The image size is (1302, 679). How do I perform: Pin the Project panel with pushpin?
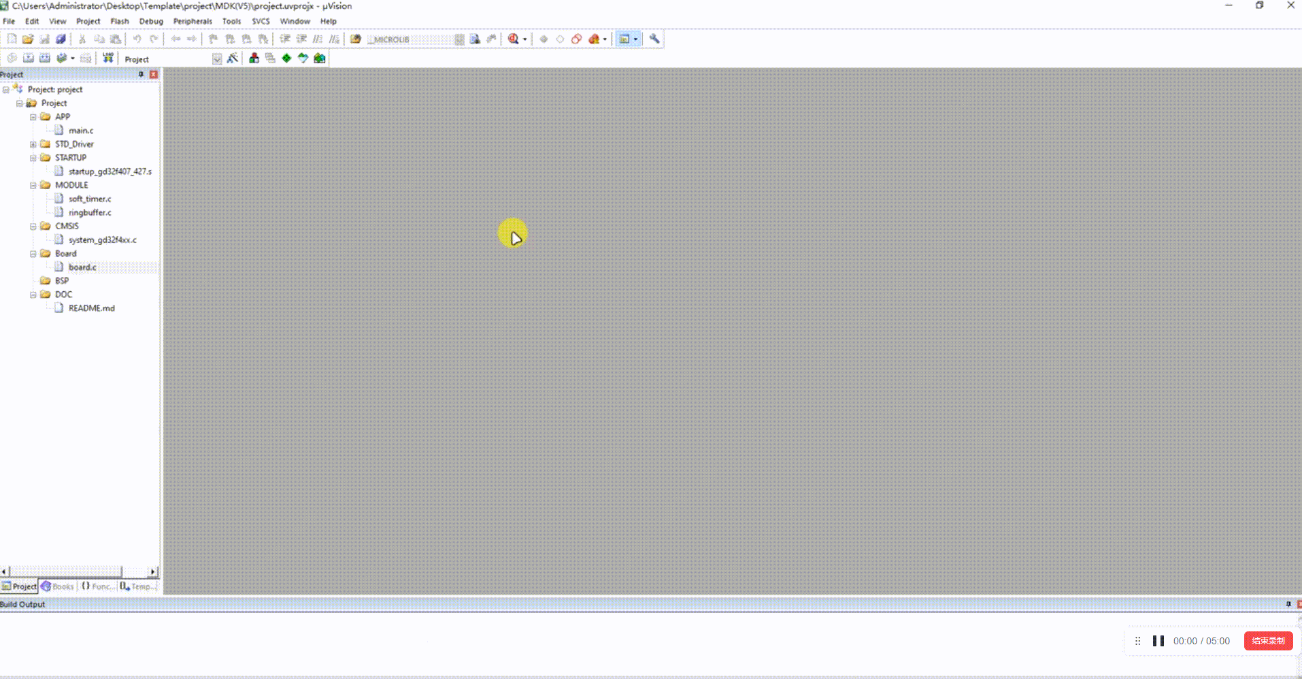coord(141,74)
